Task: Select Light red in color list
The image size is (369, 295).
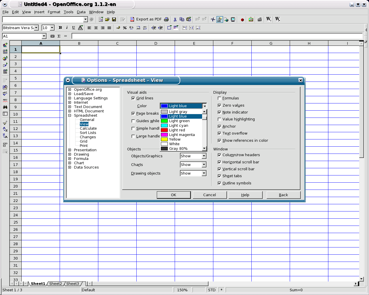Action: coord(177,130)
